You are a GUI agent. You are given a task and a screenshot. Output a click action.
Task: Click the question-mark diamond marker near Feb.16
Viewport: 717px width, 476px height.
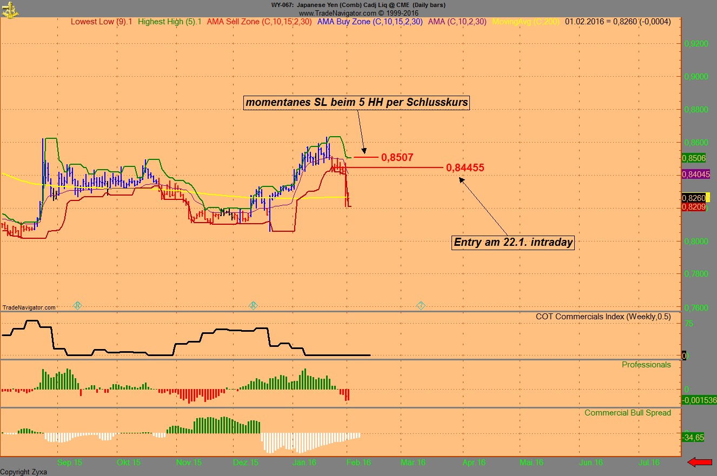pos(421,305)
